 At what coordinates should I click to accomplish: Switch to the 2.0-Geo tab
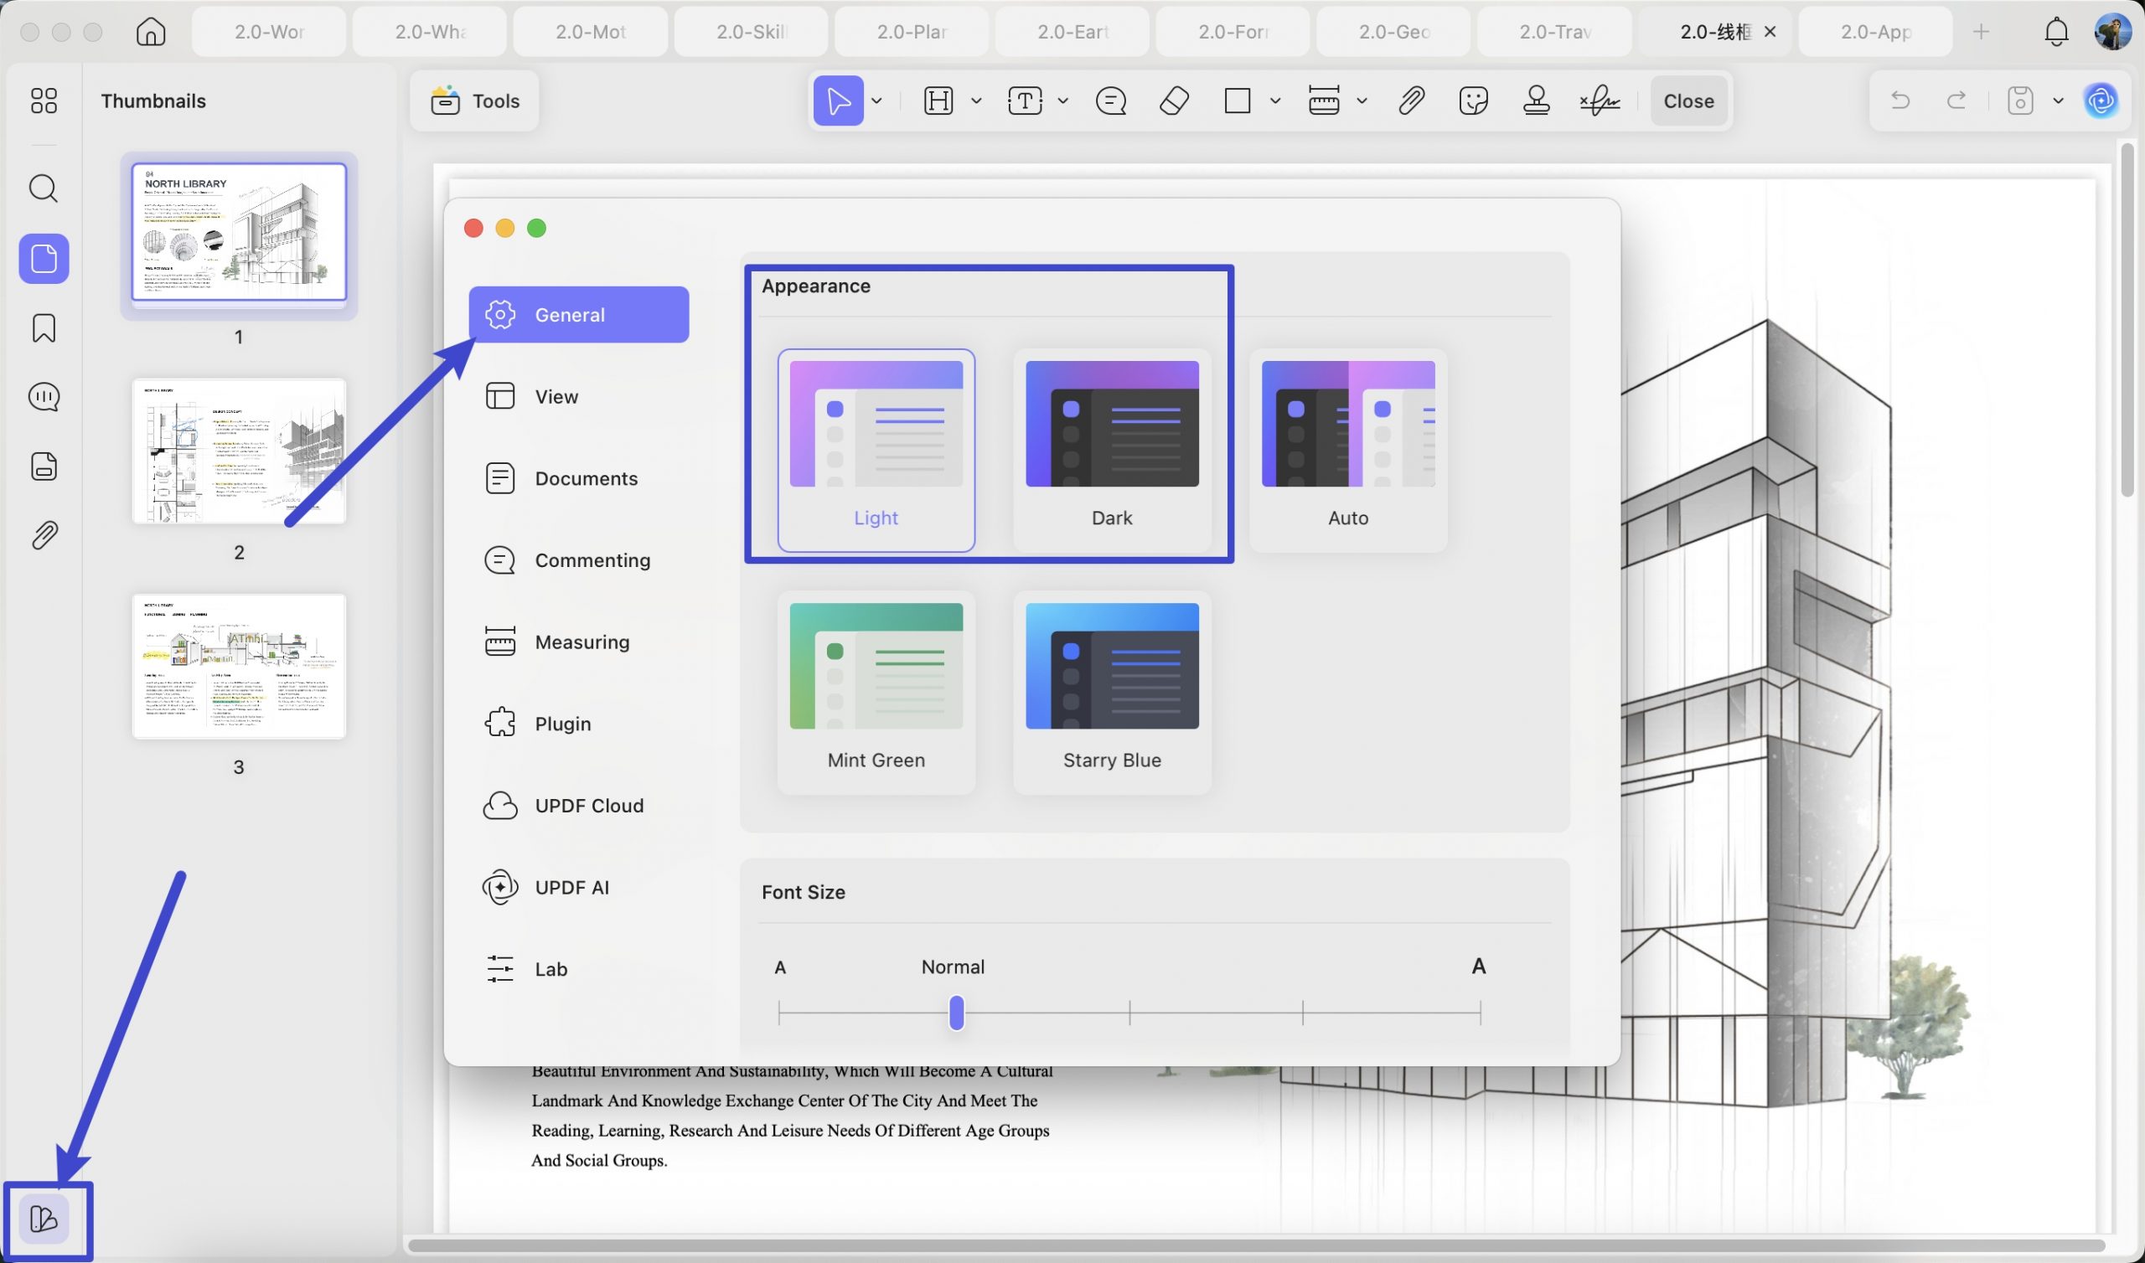pyautogui.click(x=1393, y=32)
